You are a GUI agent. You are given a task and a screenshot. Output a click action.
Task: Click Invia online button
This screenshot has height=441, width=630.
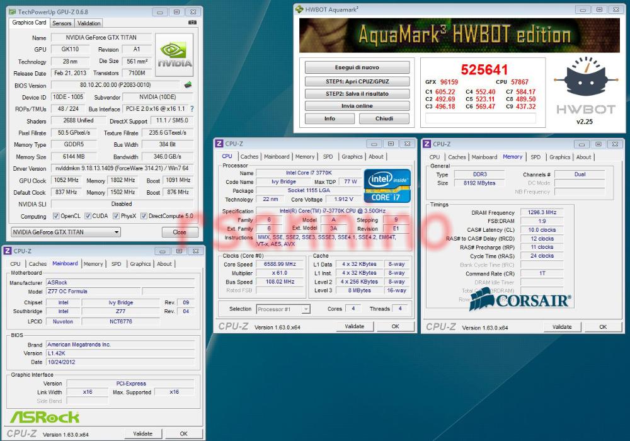point(357,106)
